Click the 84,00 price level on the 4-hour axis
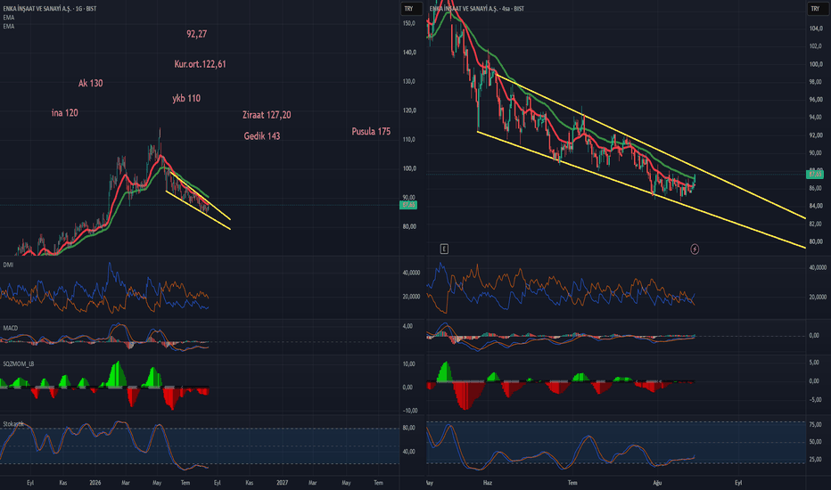Viewport: 831px width, 490px height. click(816, 206)
